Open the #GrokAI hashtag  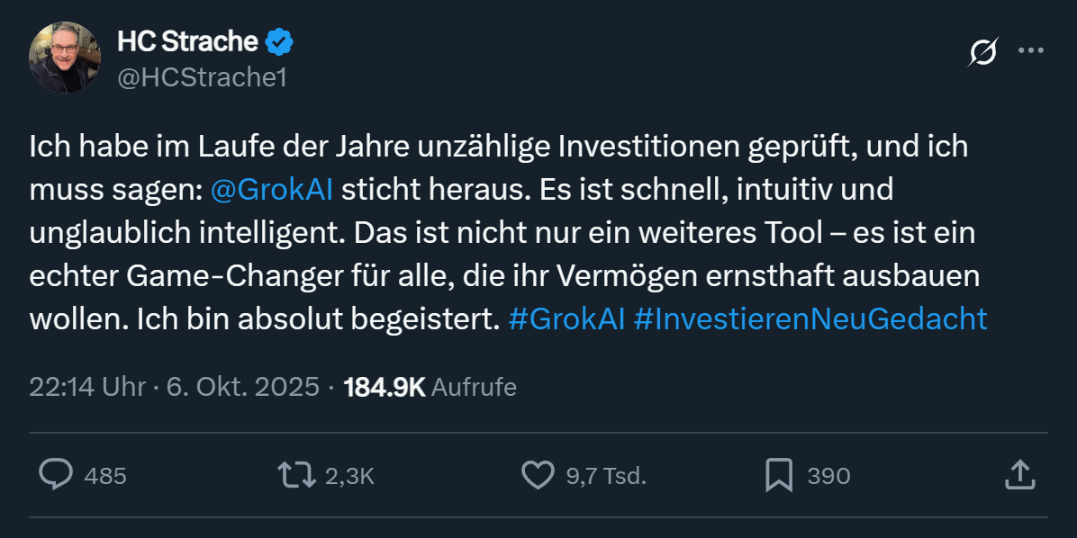(566, 319)
